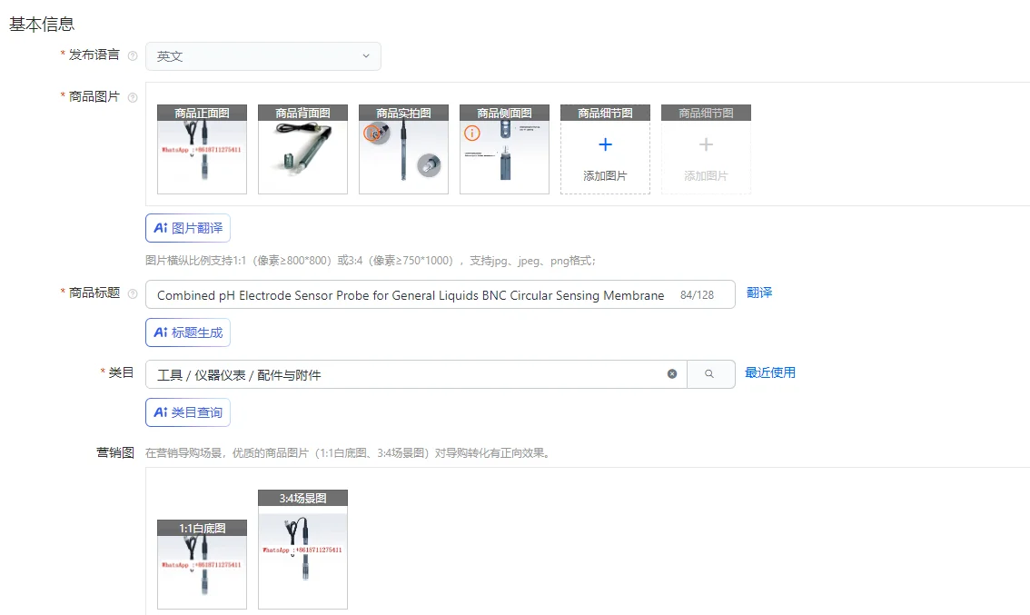Screen dimensions: 1030x615
Task: Click the AI 类目查询 button
Action: coord(188,412)
